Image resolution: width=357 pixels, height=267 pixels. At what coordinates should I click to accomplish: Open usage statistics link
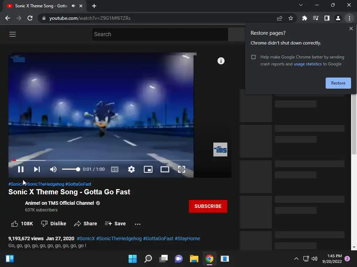point(307,64)
